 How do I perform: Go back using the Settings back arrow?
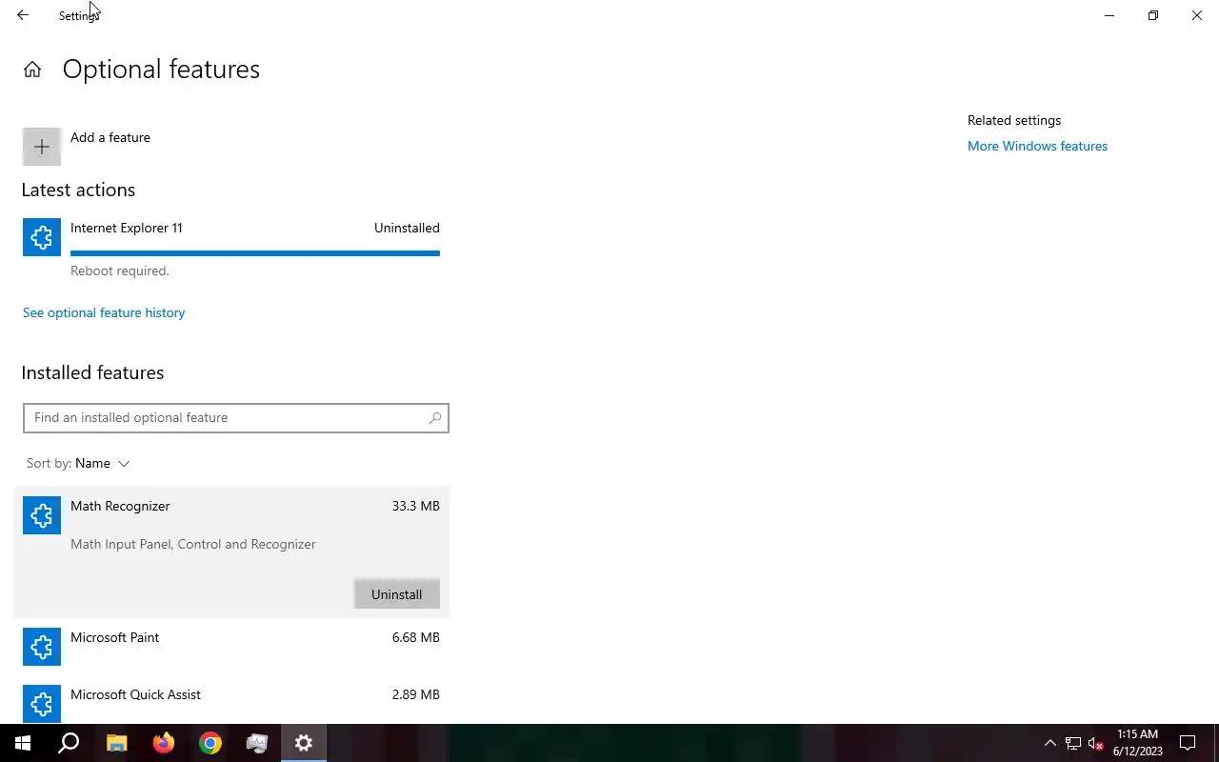pos(23,15)
